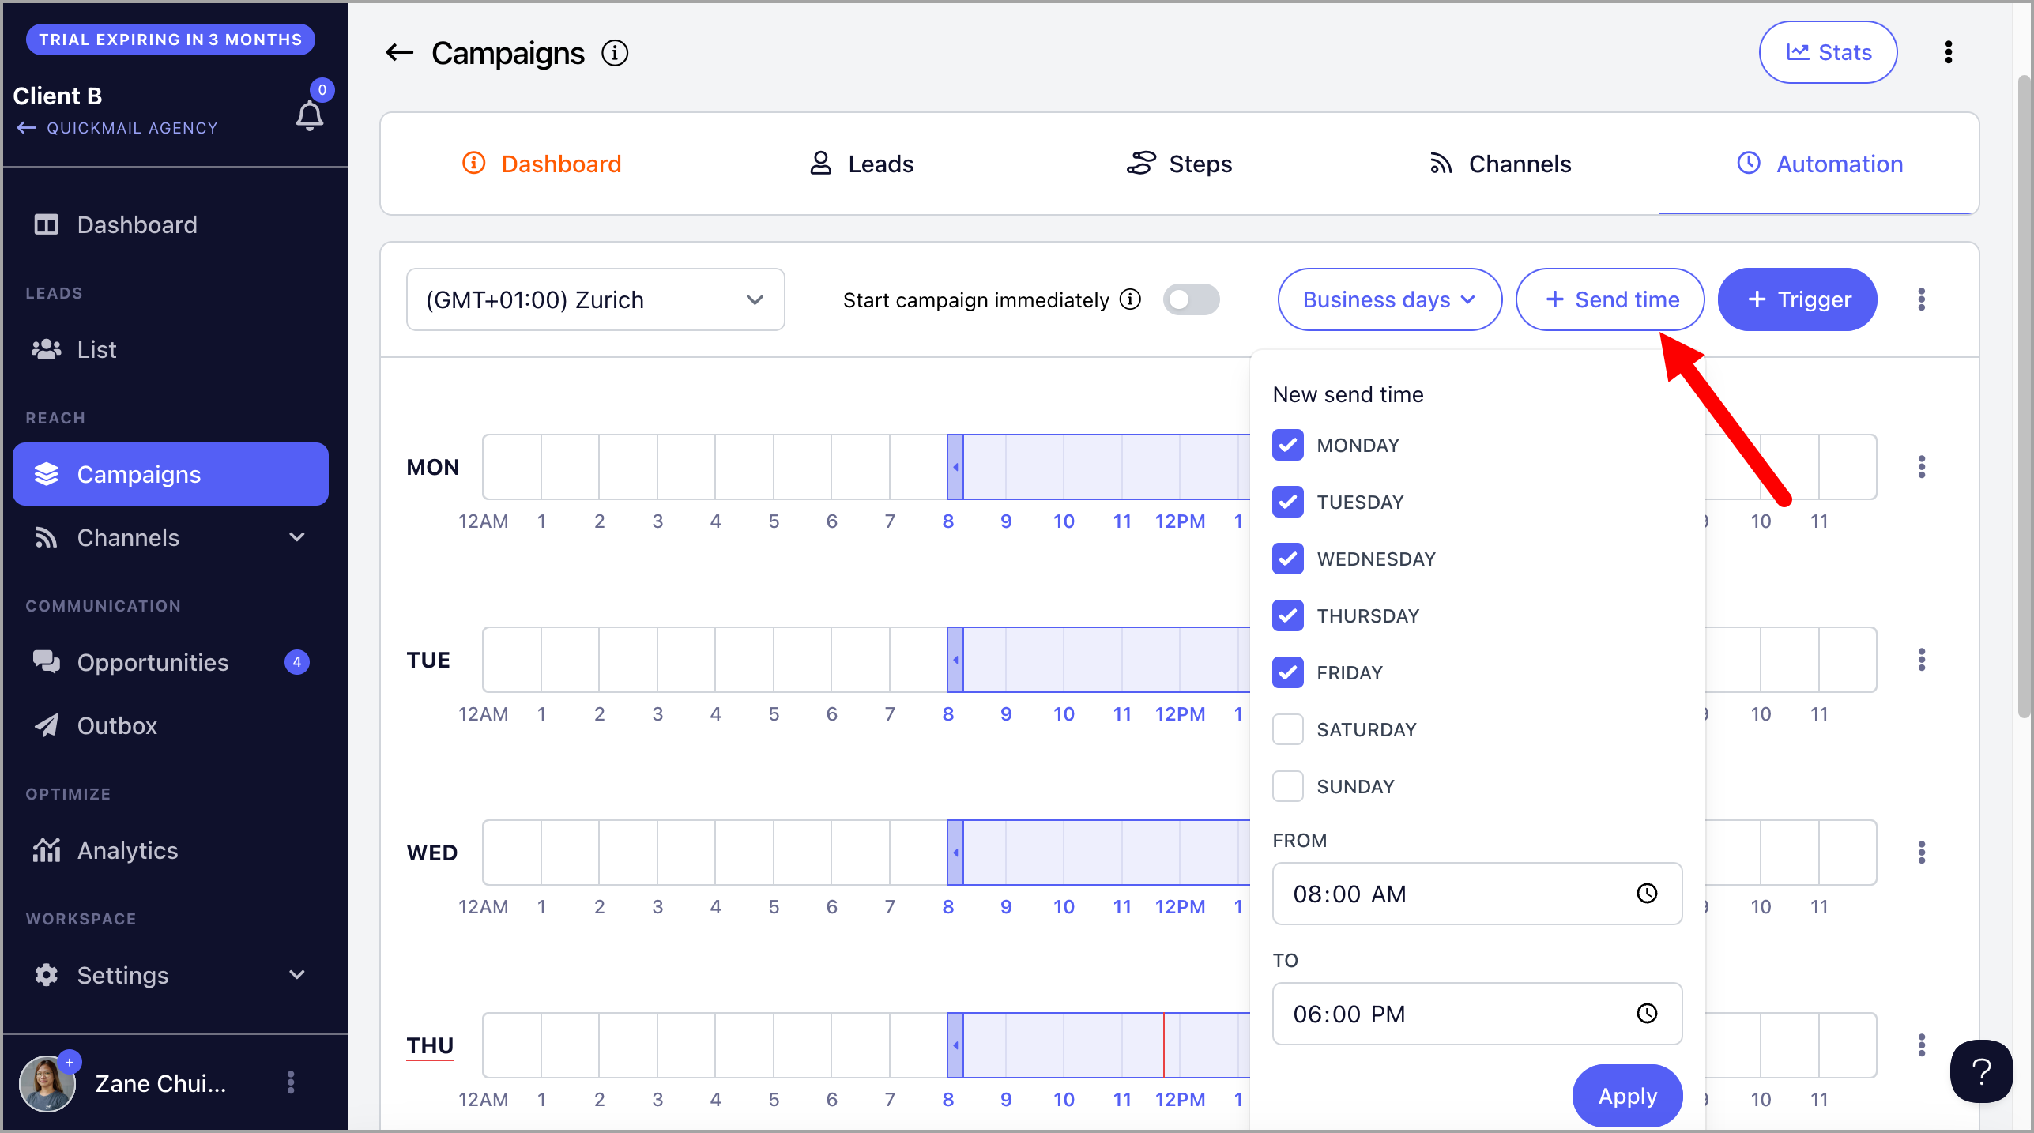Click the Send time button
The image size is (2034, 1133).
[1610, 299]
